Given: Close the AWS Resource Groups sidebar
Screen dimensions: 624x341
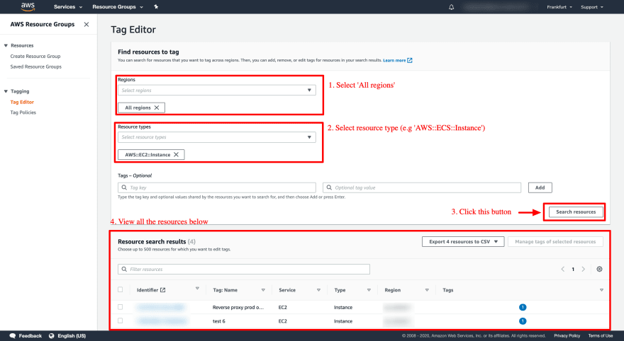Looking at the screenshot, I should (87, 24).
